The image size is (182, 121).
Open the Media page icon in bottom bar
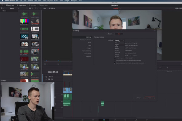(83, 120)
